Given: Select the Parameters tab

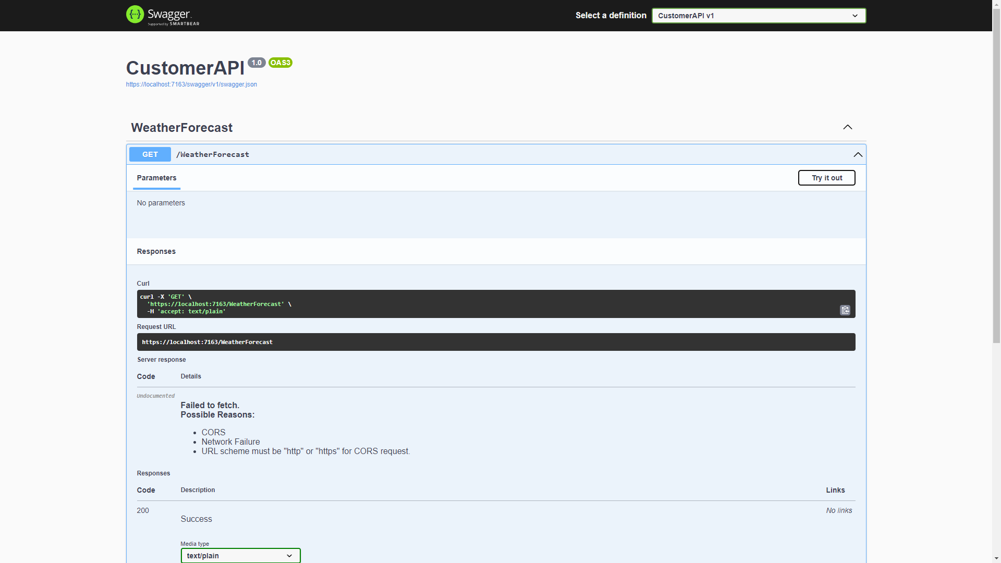Looking at the screenshot, I should (x=156, y=178).
